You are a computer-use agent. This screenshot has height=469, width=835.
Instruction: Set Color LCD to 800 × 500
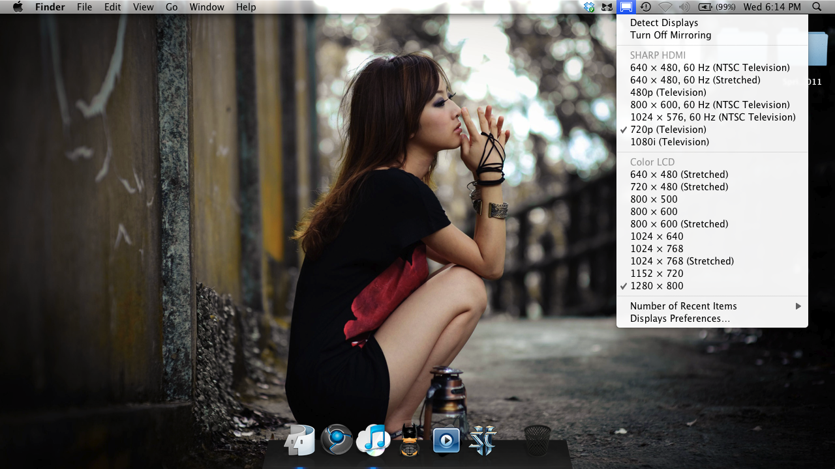pos(712,199)
